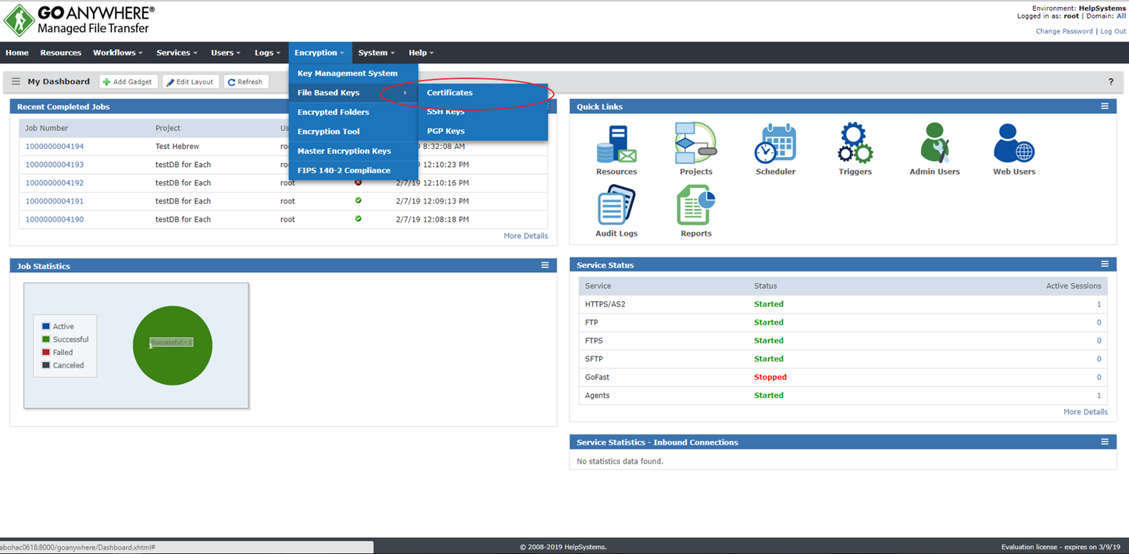This screenshot has width=1129, height=554.
Task: Click the Active Sessions column header
Action: (1074, 286)
